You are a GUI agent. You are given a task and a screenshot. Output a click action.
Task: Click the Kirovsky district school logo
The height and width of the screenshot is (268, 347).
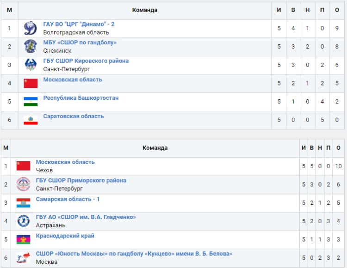(x=31, y=65)
